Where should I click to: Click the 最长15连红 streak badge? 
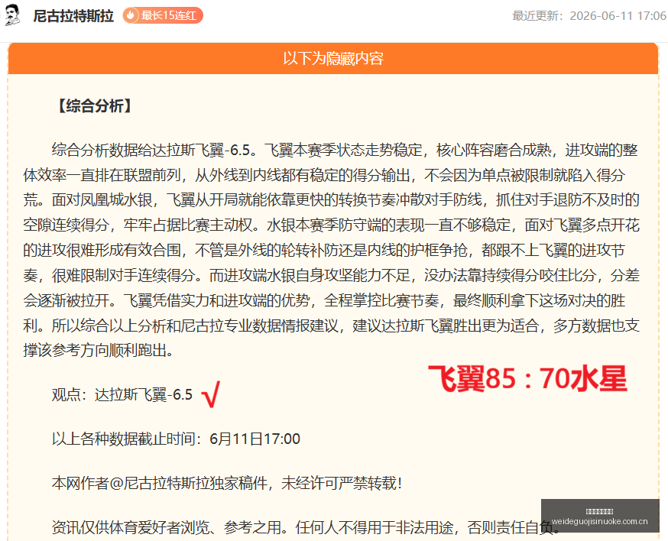[x=163, y=16]
